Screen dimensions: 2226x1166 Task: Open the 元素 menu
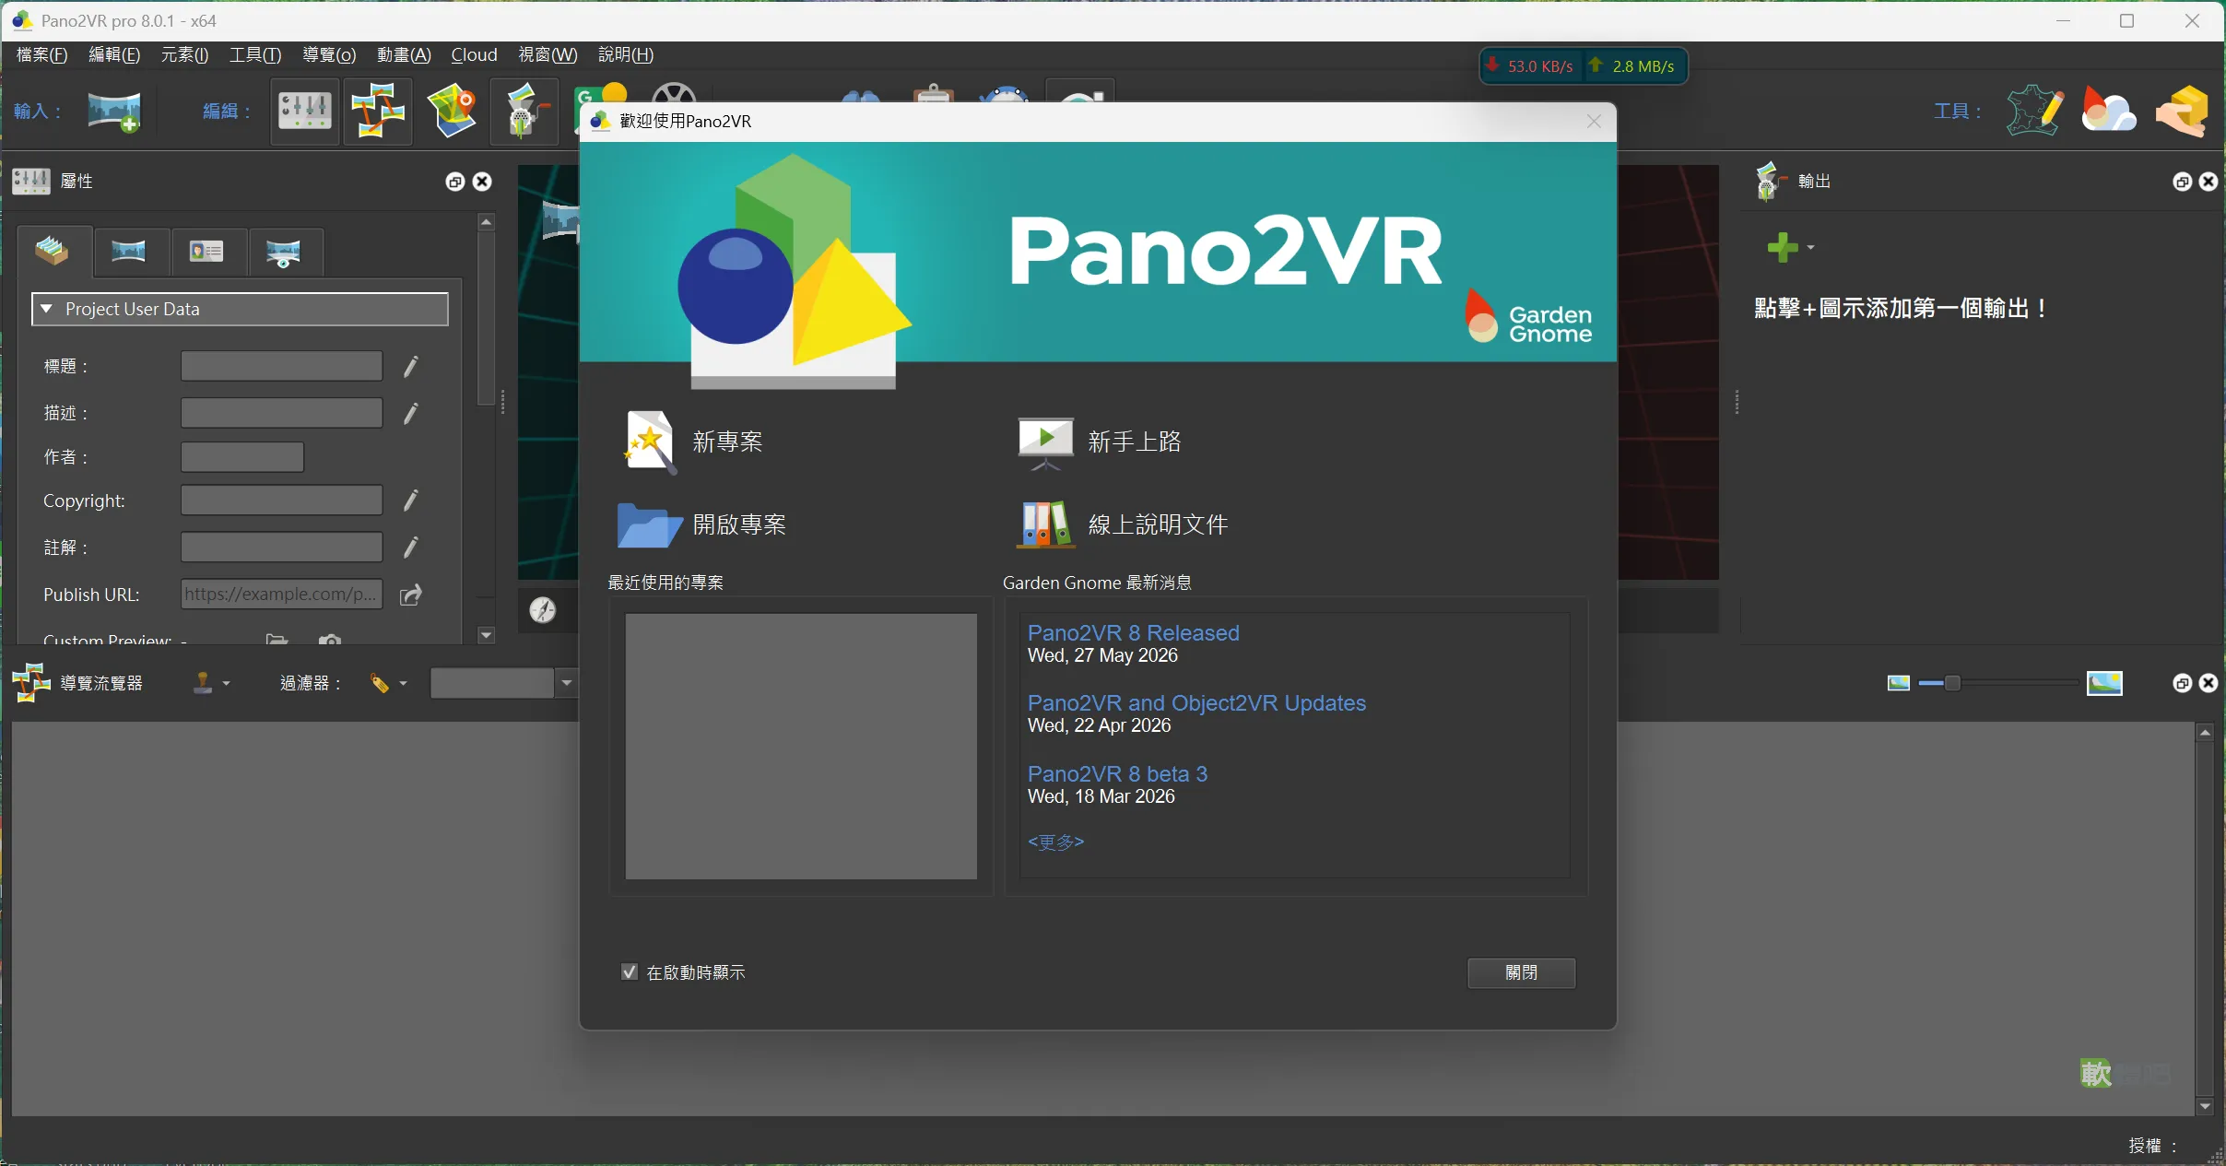(x=184, y=54)
